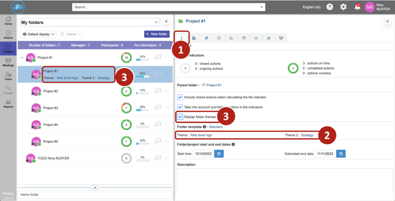Collapse the Project #1 tree node
This screenshot has height=201, width=395.
[x=21, y=58]
